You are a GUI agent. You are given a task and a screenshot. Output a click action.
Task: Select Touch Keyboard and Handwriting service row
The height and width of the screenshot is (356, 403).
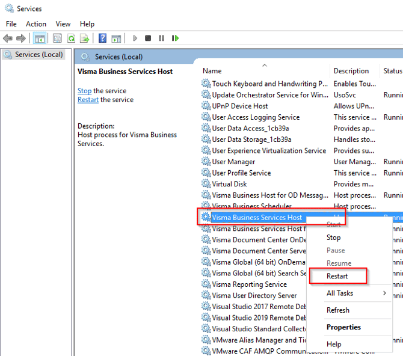(x=302, y=84)
